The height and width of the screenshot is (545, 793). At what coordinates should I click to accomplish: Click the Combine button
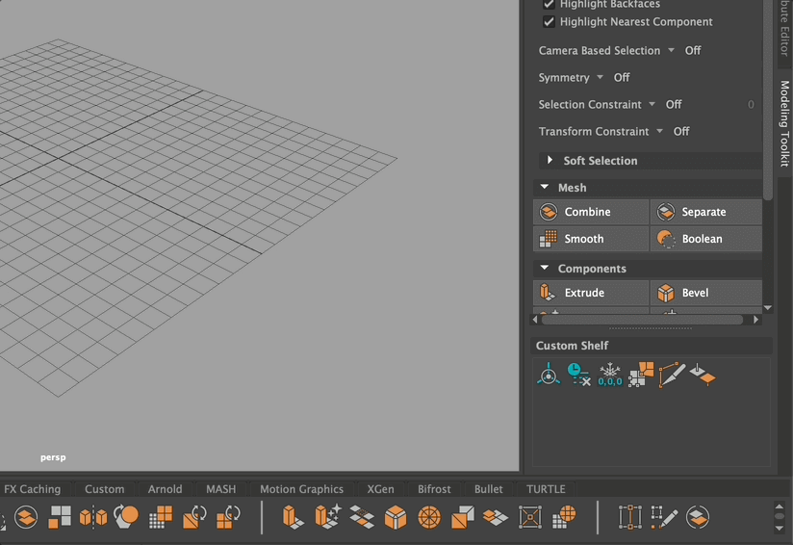coord(591,212)
